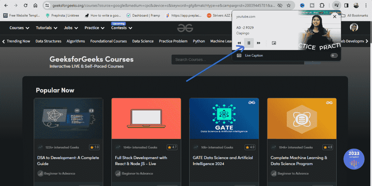Image resolution: width=372 pixels, height=186 pixels.
Task: Skip forward to the next track
Action: tap(259, 43)
